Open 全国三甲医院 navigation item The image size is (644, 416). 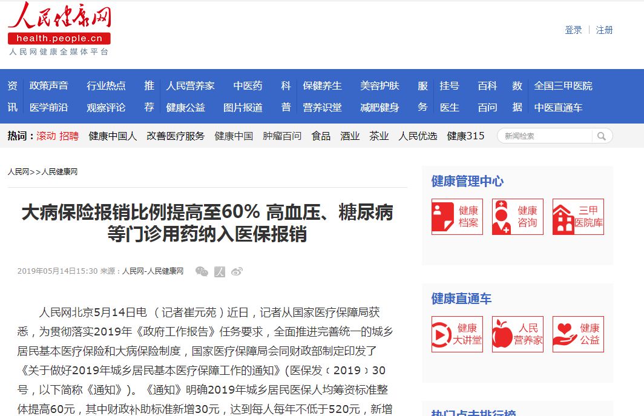coord(563,86)
